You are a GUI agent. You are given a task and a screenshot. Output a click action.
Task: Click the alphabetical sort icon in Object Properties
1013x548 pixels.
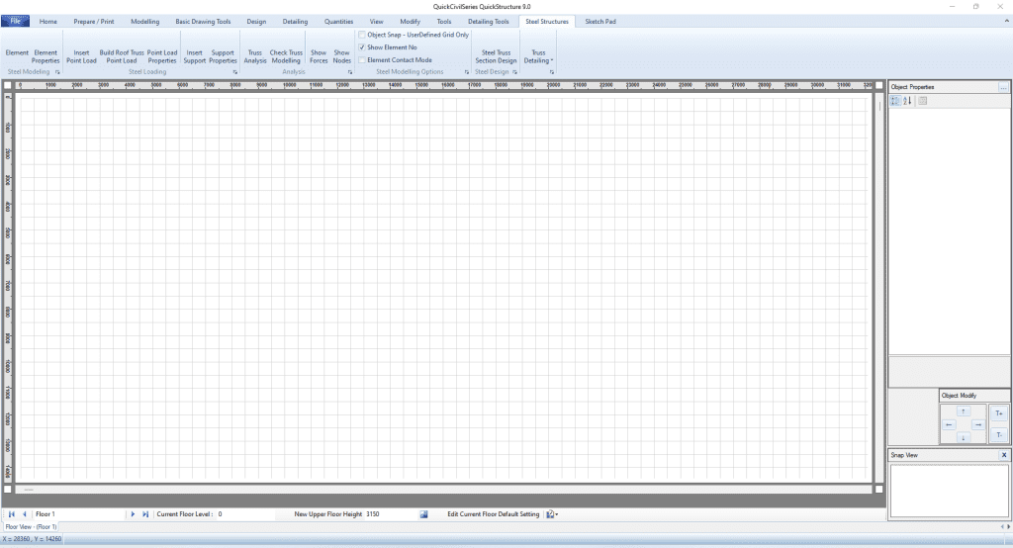point(908,101)
